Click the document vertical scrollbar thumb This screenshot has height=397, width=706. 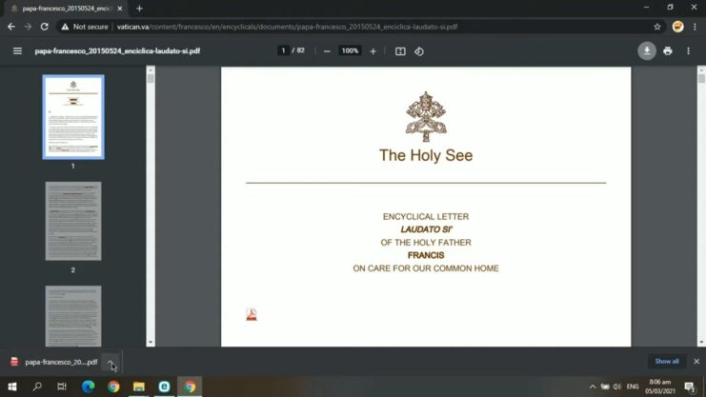click(x=701, y=78)
